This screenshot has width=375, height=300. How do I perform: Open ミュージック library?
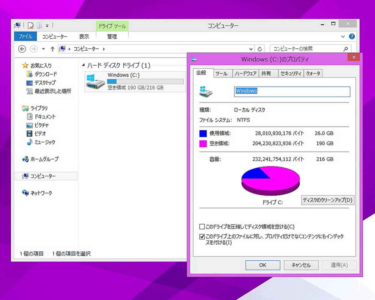[45, 142]
